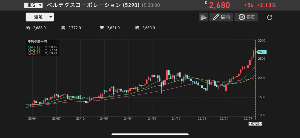This screenshot has width=300, height=138.
Task: Click the 2680 price marker on axis
Action: click(x=261, y=52)
